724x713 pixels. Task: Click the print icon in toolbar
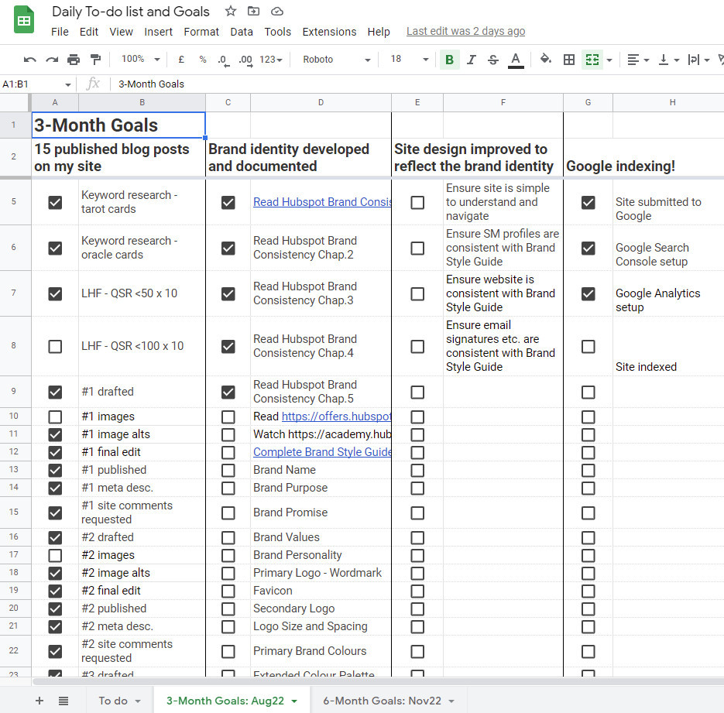click(x=74, y=60)
